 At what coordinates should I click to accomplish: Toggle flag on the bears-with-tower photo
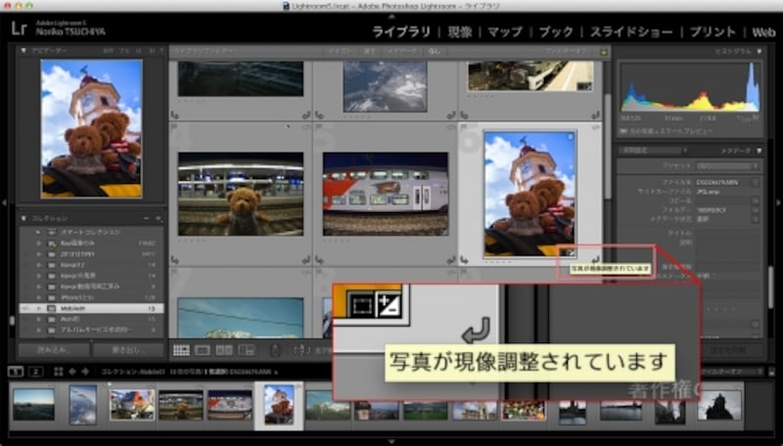[464, 127]
